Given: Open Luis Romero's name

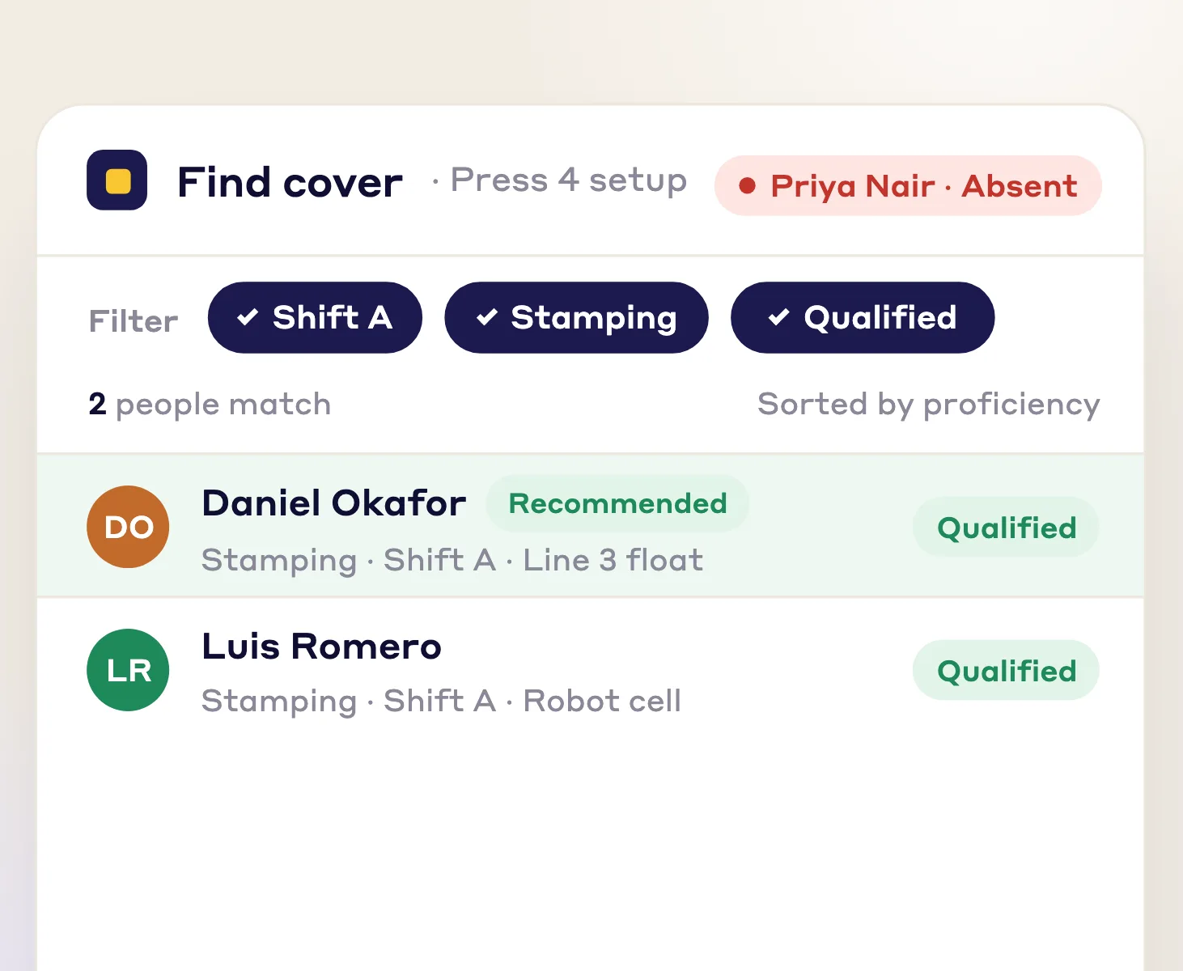Looking at the screenshot, I should pyautogui.click(x=321, y=646).
